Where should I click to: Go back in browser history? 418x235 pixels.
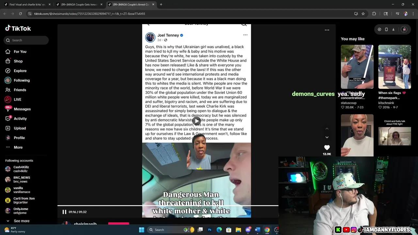click(5, 14)
